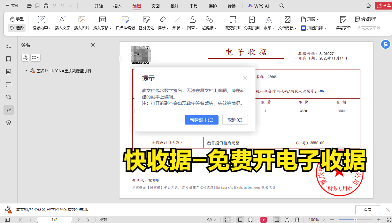Open the comments panel in left sidebar
This screenshot has height=223, width=392.
(x=9, y=84)
